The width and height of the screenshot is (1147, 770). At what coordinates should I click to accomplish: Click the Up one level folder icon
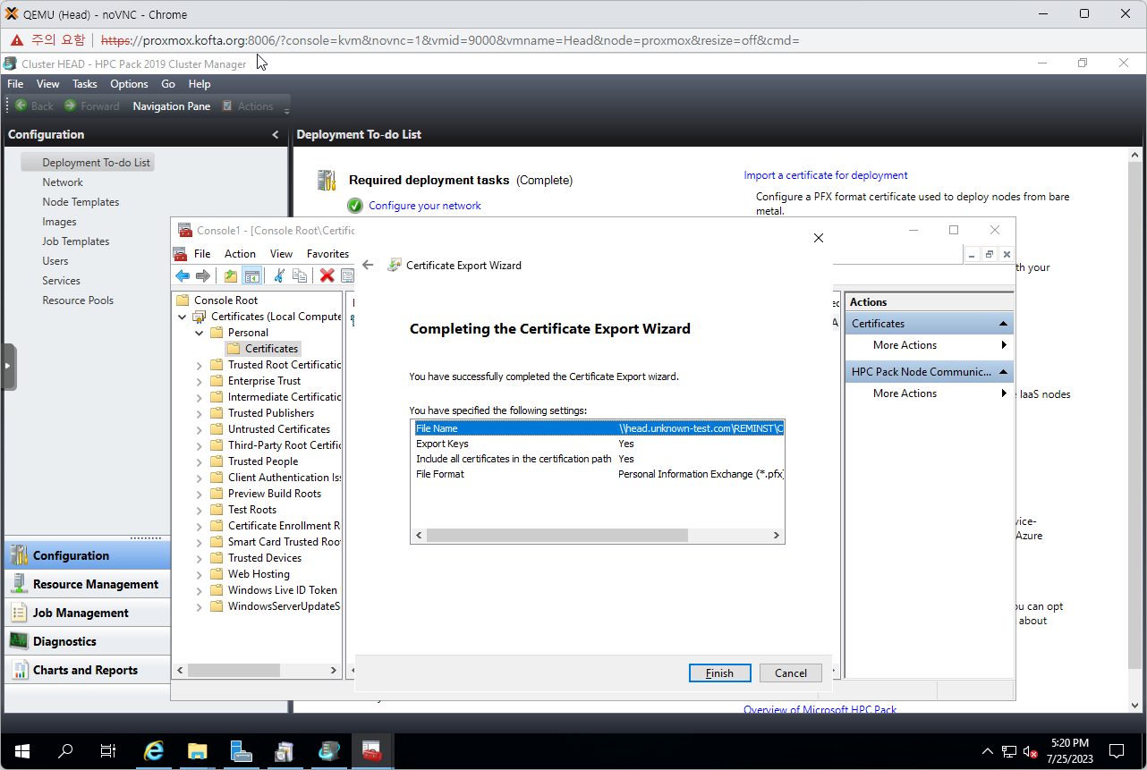point(231,276)
